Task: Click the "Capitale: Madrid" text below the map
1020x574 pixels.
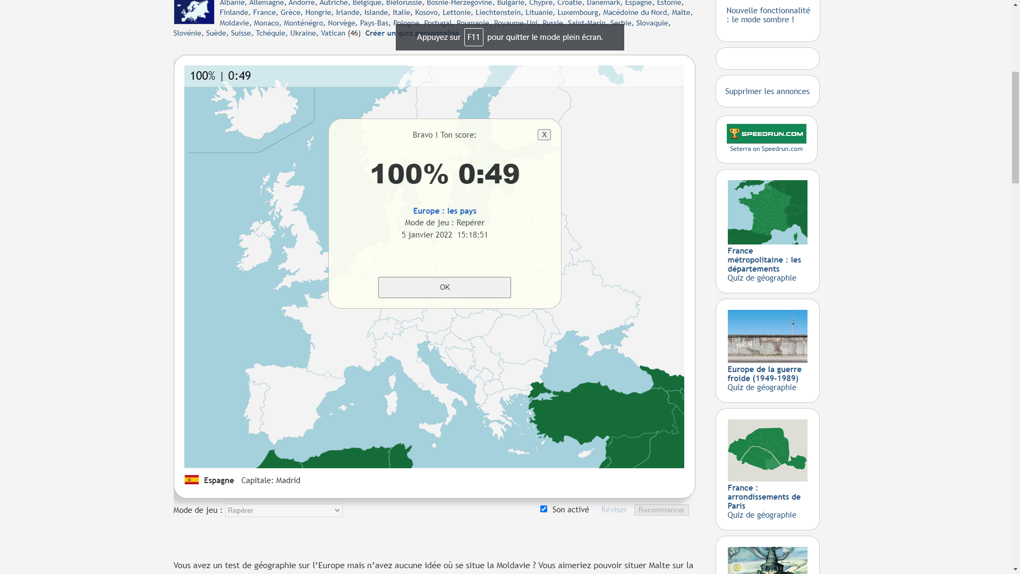Action: (x=271, y=480)
